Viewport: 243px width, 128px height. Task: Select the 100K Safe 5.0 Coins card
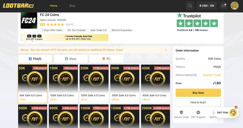point(63,84)
